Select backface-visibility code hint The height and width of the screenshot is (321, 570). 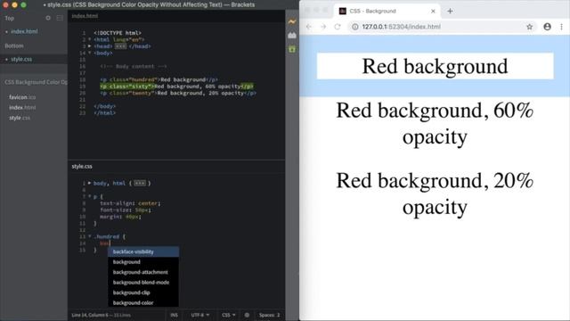pyautogui.click(x=143, y=251)
